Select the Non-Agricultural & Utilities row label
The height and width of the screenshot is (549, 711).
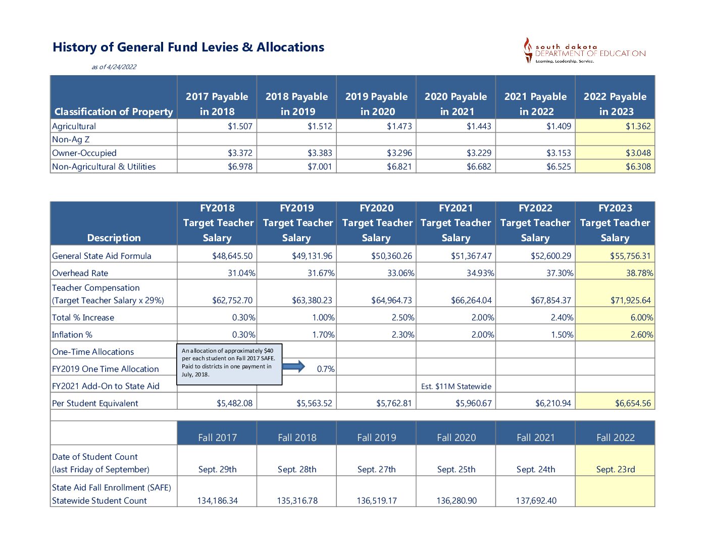pyautogui.click(x=104, y=167)
